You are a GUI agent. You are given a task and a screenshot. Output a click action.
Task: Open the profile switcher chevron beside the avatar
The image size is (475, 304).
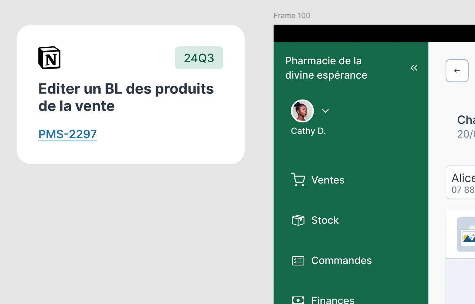tap(325, 111)
